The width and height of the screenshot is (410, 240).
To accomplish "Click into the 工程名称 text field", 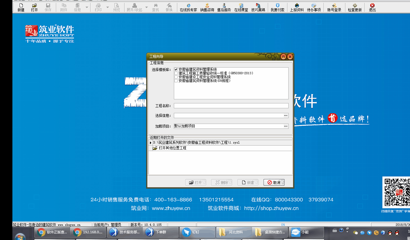I will coord(231,106).
